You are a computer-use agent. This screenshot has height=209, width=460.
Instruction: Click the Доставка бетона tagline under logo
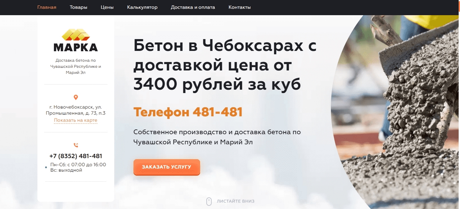point(76,66)
